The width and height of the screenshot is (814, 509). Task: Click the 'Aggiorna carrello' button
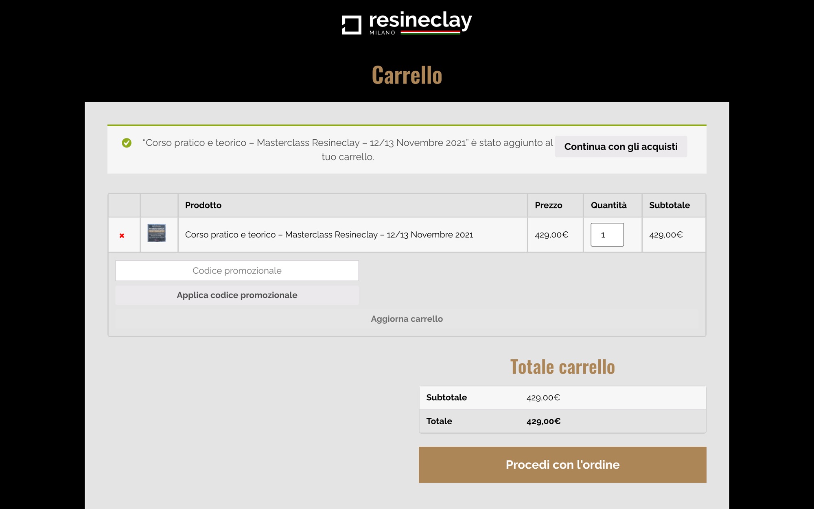point(407,319)
